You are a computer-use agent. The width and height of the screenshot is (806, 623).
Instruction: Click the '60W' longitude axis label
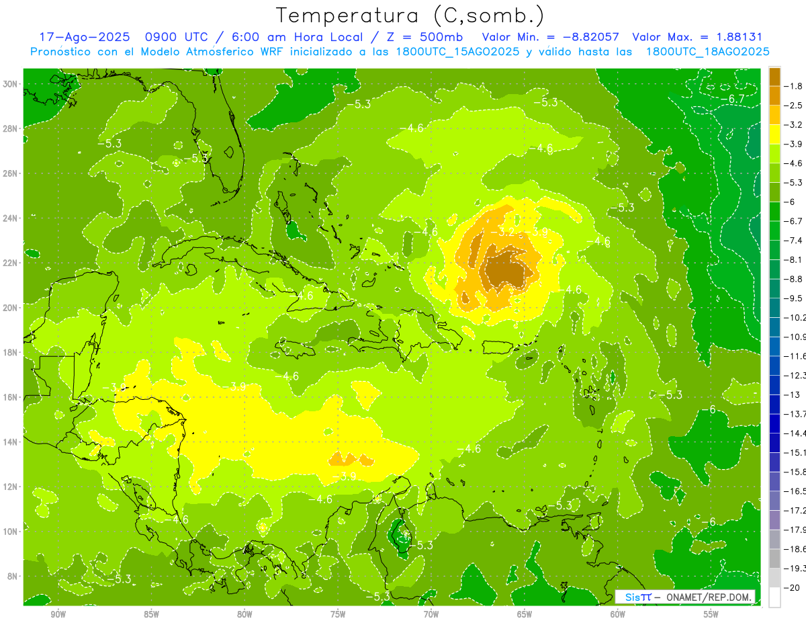[618, 614]
